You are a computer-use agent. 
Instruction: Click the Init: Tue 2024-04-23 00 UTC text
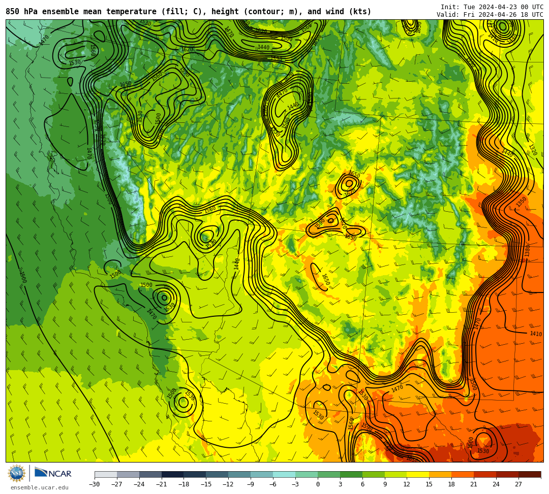492,7
